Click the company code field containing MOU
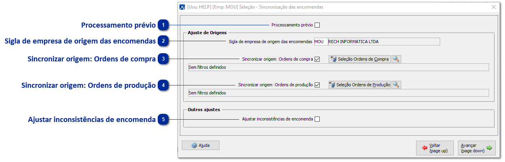The image size is (505, 162). coord(320,42)
